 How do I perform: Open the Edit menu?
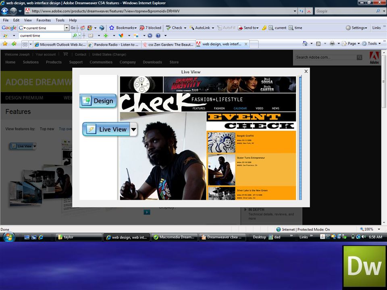[16, 20]
